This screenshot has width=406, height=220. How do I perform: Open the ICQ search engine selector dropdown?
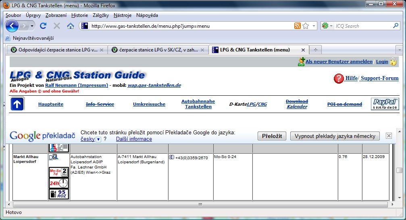(327, 26)
